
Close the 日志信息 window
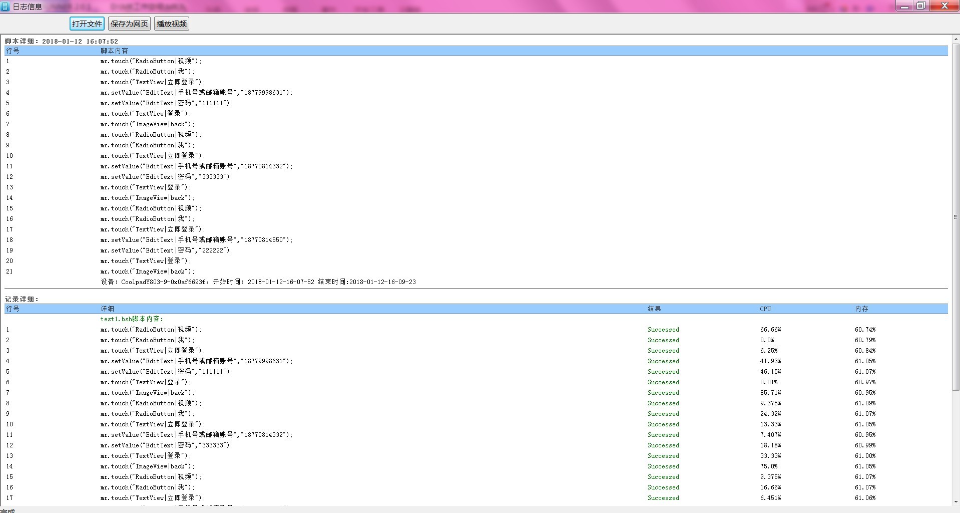point(944,6)
